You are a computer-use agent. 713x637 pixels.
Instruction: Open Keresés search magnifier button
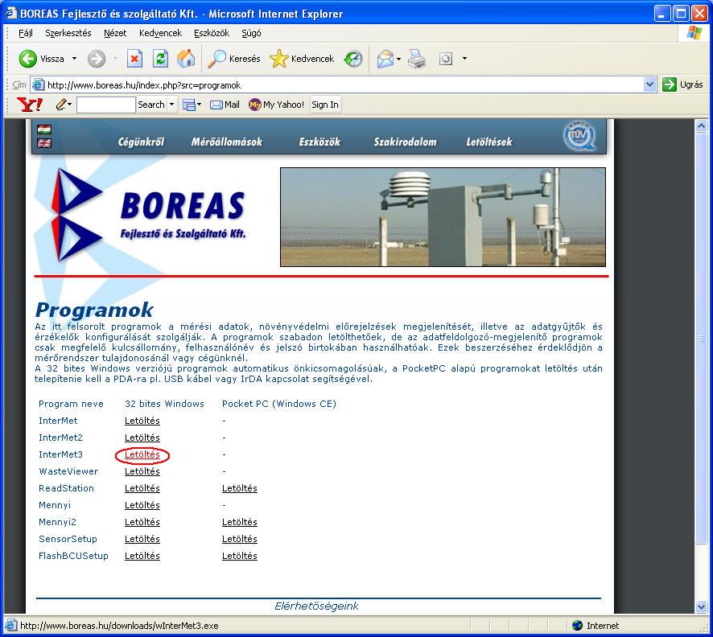pos(234,59)
